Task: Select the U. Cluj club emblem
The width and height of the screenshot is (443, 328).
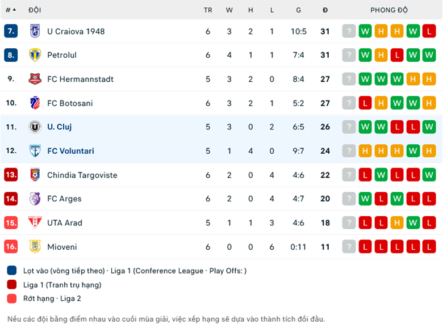Action: (x=35, y=127)
